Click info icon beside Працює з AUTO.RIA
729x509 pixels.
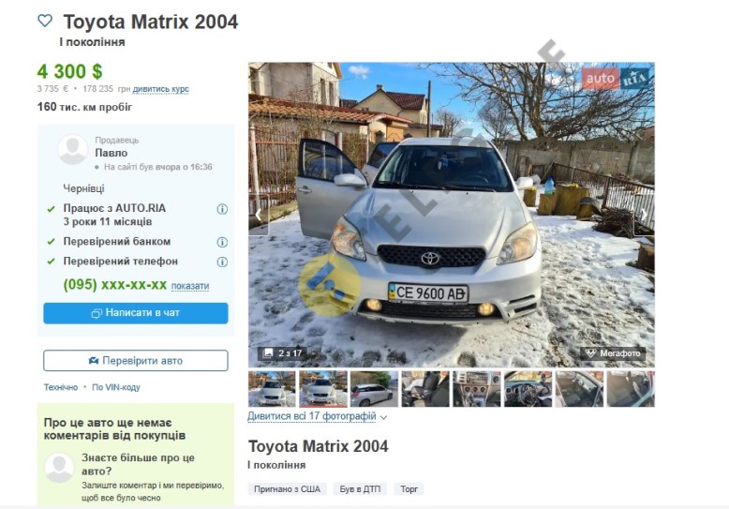[222, 209]
